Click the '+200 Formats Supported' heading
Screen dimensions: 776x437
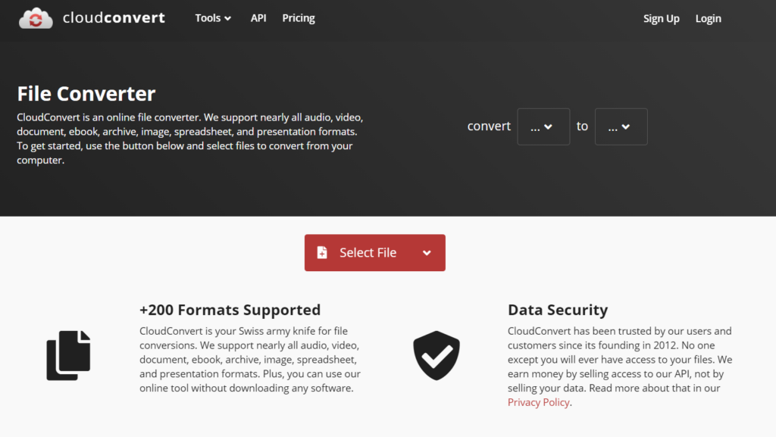pos(230,310)
